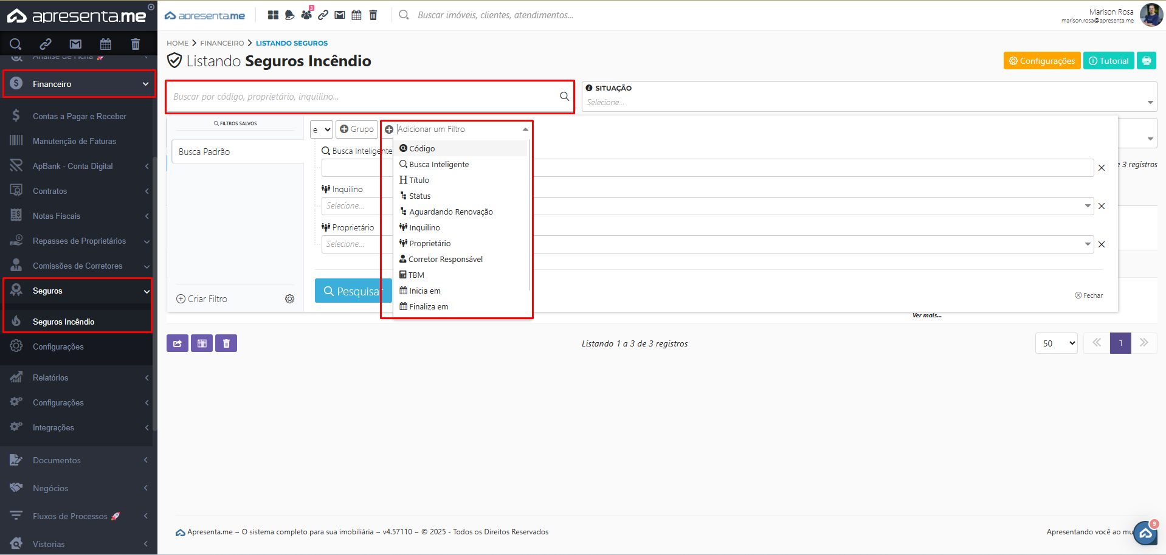
Task: Click the mail envelope icon in sidebar
Action: point(75,44)
